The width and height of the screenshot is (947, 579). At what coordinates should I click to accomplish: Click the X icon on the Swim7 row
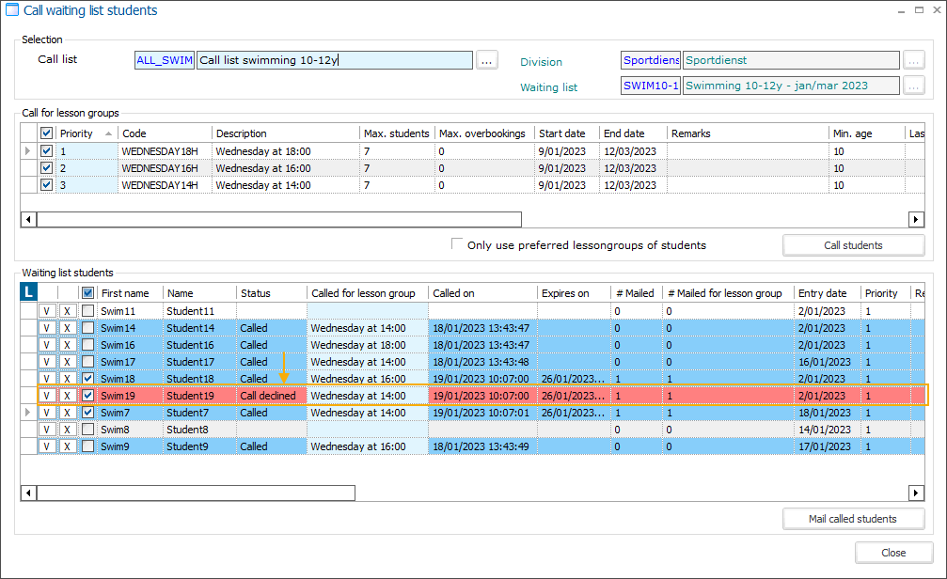click(x=66, y=413)
